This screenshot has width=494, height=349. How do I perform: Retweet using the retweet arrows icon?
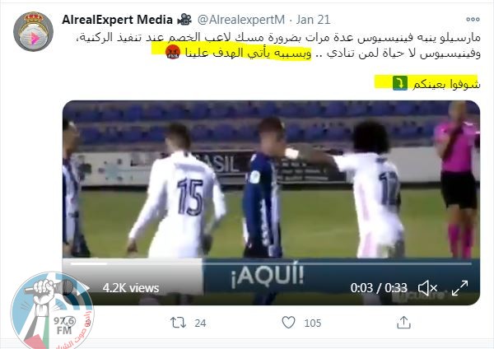point(178,323)
